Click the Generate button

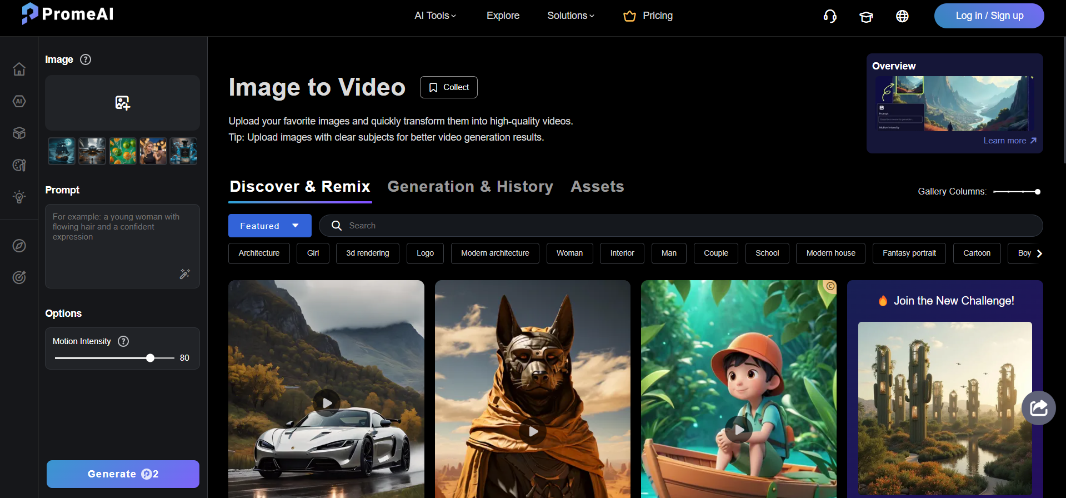(123, 474)
